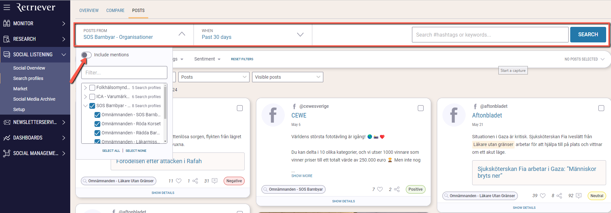The width and height of the screenshot is (611, 213).
Task: Uncheck Omnämnanden - Röda Korset checkbox
Action: (97, 124)
